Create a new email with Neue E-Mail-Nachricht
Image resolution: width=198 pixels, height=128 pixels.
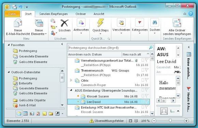click(18, 27)
